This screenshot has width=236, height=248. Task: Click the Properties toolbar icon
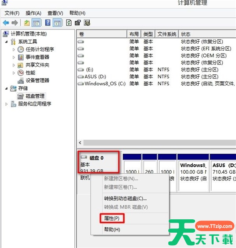tap(78, 23)
